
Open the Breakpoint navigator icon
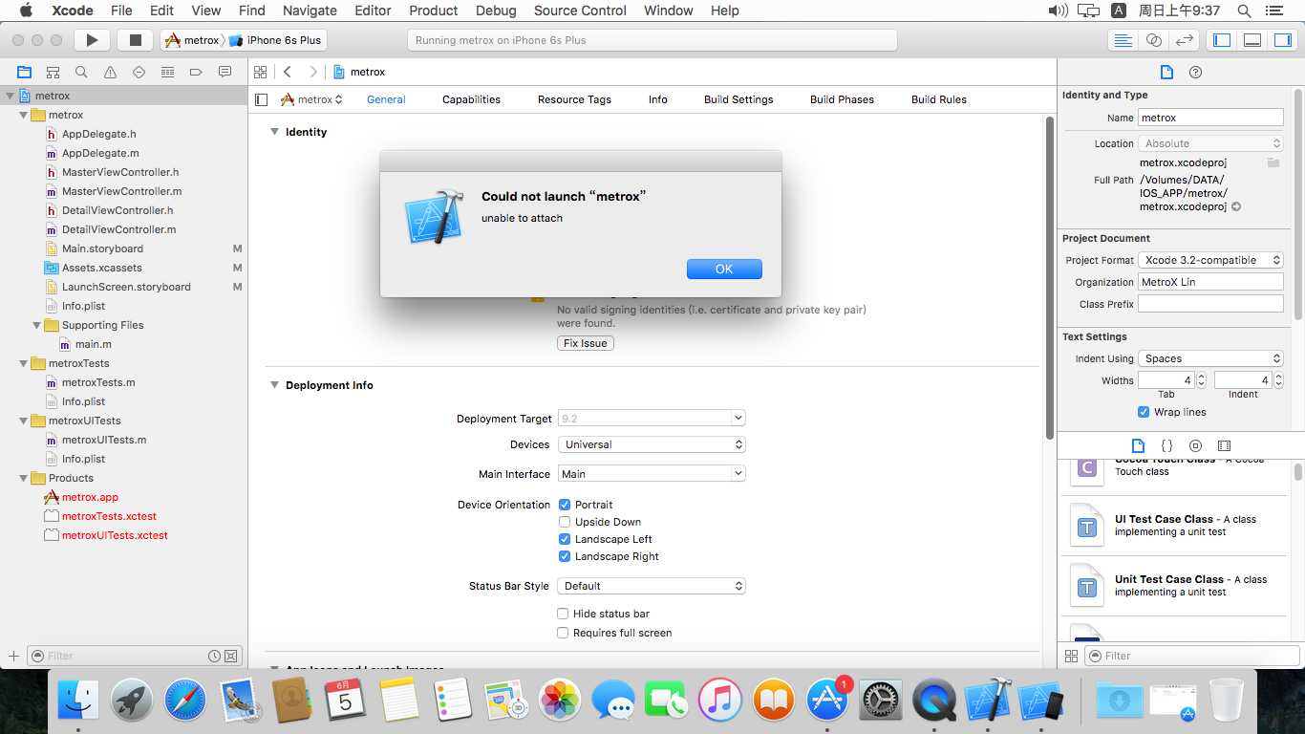pyautogui.click(x=196, y=72)
